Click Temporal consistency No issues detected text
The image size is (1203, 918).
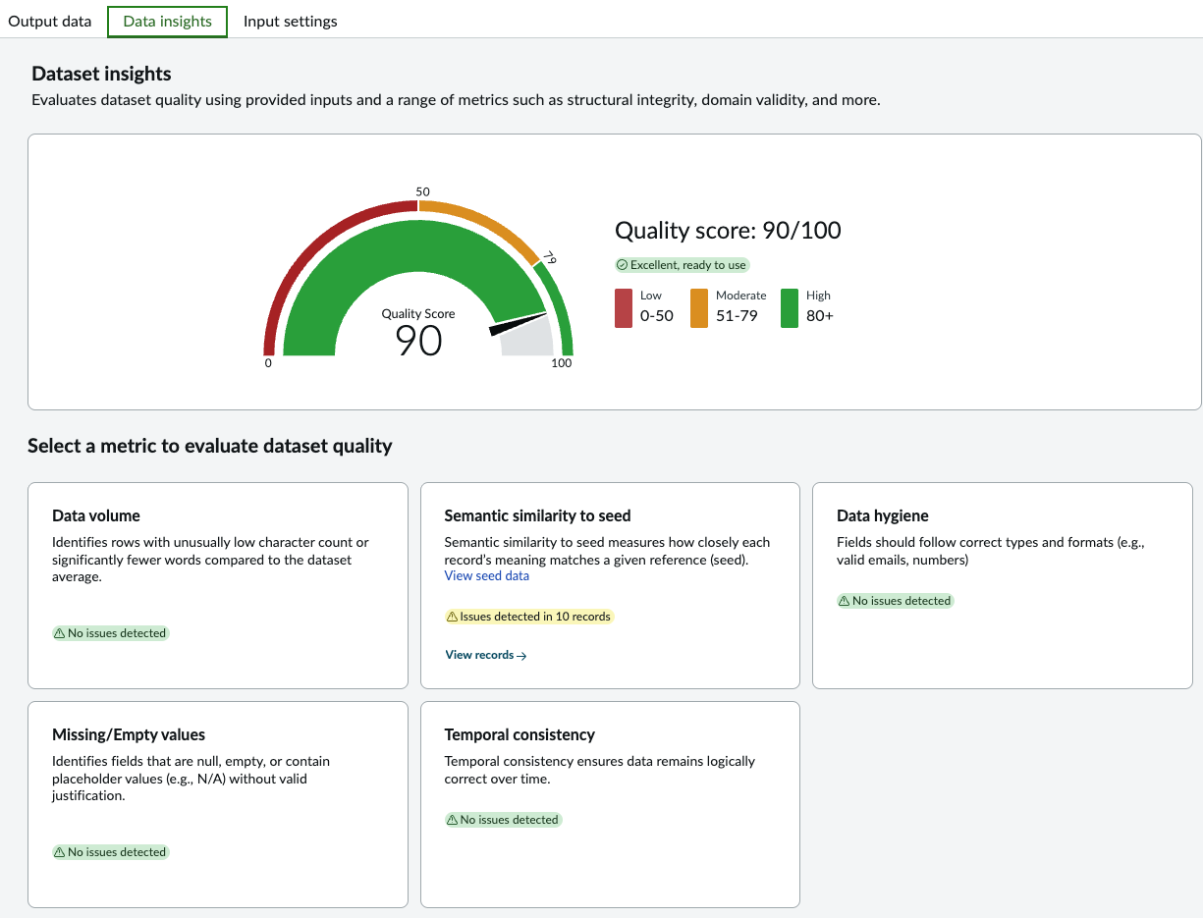tap(509, 820)
